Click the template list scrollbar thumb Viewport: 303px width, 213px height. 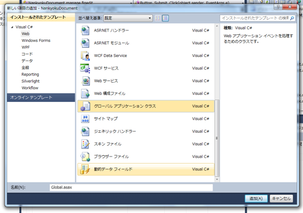coord(217,139)
